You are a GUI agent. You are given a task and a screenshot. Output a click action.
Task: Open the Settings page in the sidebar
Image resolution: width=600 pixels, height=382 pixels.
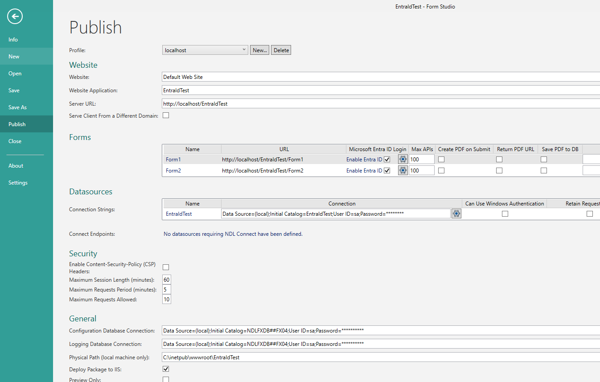click(18, 182)
